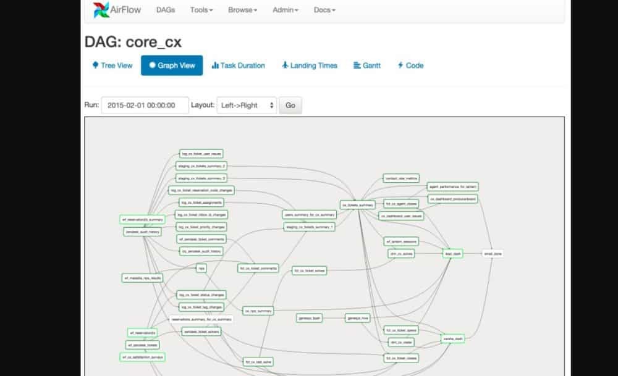Open the Tree View tab
618x376 pixels.
click(x=112, y=65)
